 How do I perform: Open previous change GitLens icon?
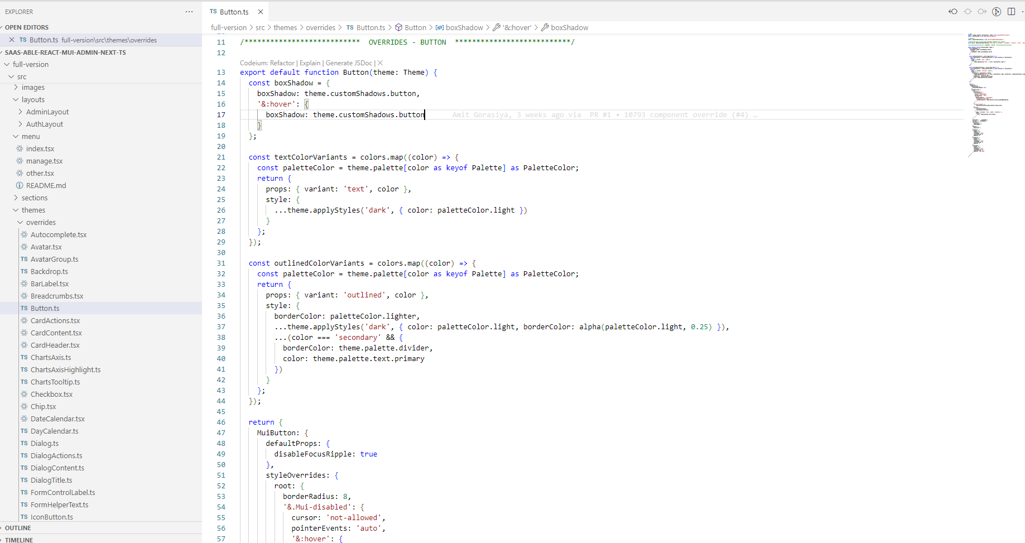coord(953,12)
